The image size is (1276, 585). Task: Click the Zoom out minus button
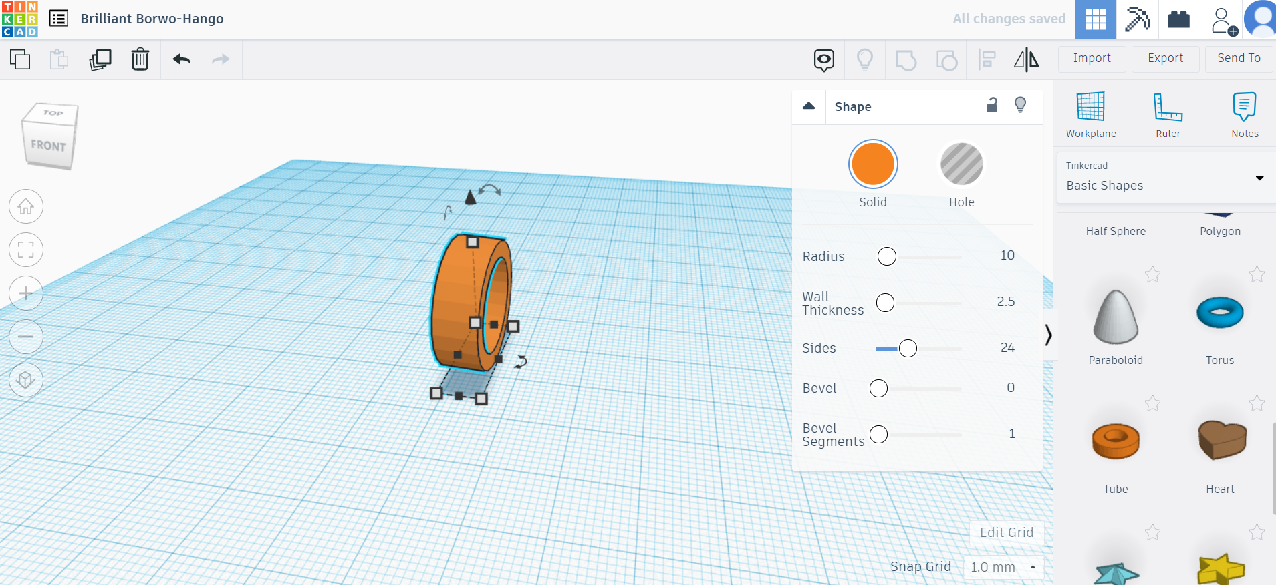coord(26,337)
